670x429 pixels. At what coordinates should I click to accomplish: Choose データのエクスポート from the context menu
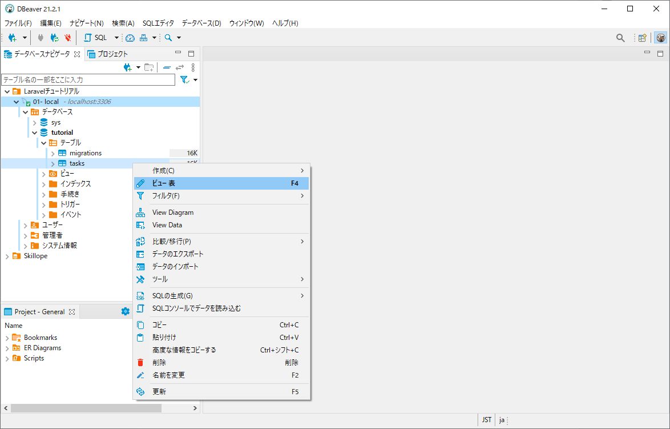221,254
